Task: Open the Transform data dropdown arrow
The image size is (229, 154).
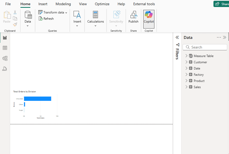Action: [x=66, y=13]
